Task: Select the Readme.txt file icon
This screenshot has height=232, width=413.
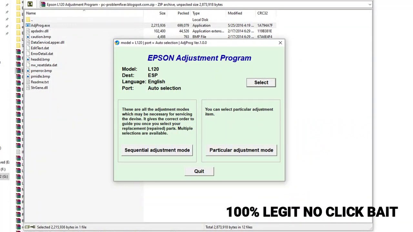Action: 28,82
